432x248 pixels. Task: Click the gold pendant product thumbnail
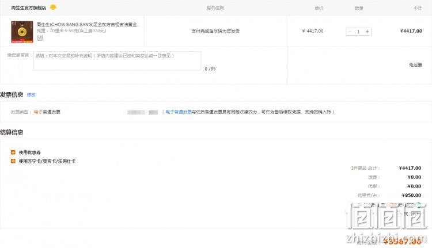22,32
